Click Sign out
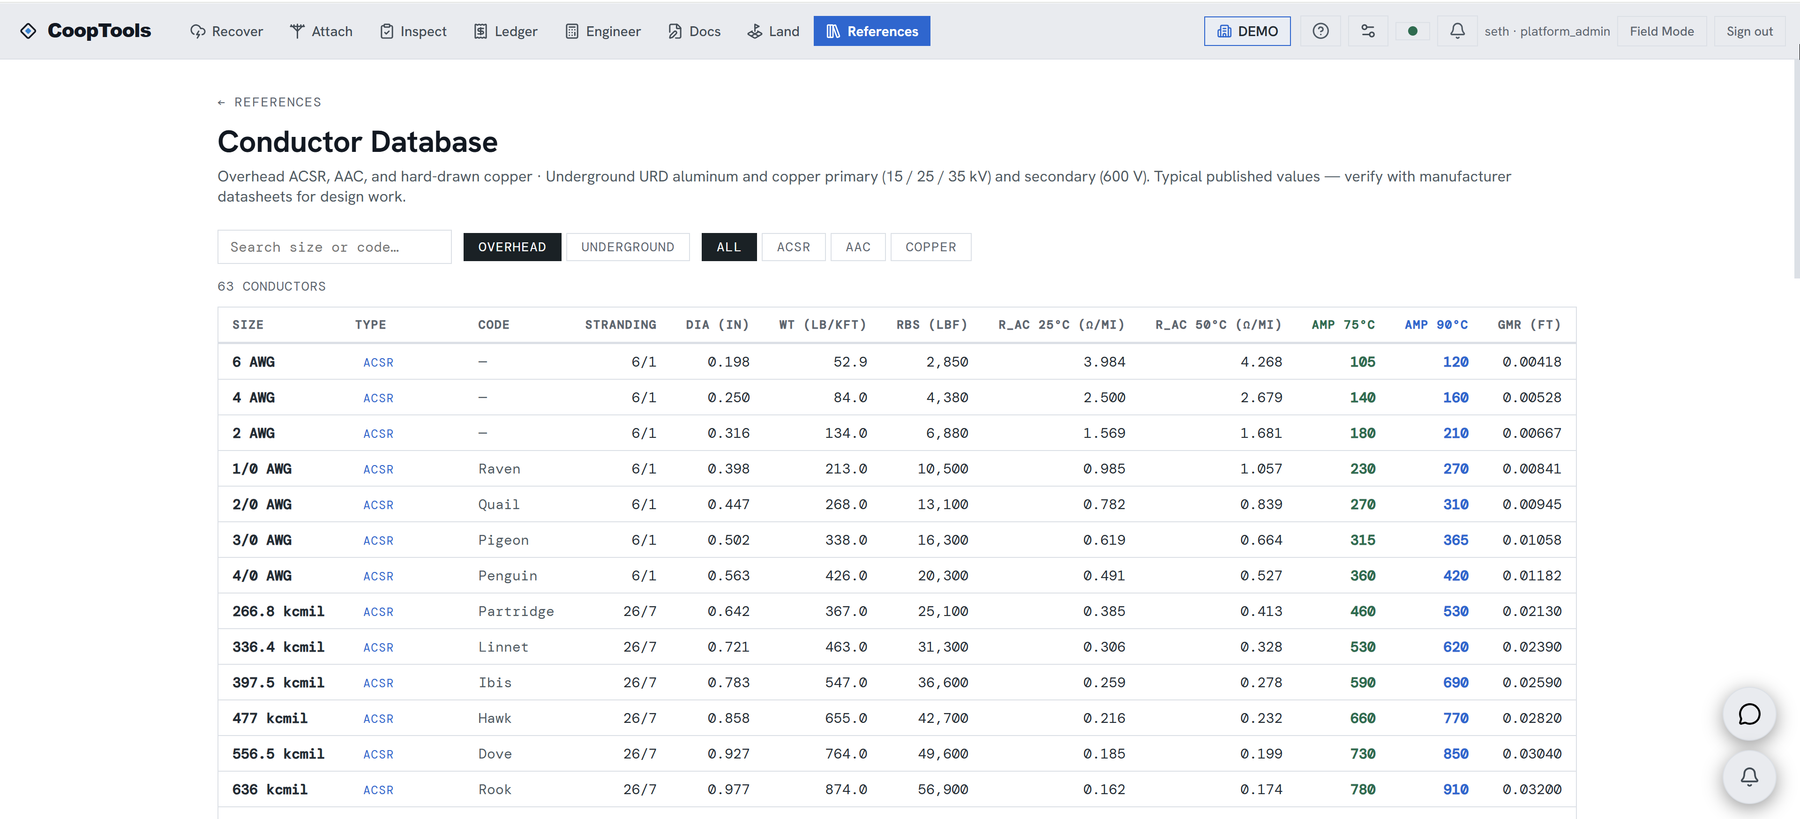Viewport: 1800px width, 819px height. point(1749,31)
